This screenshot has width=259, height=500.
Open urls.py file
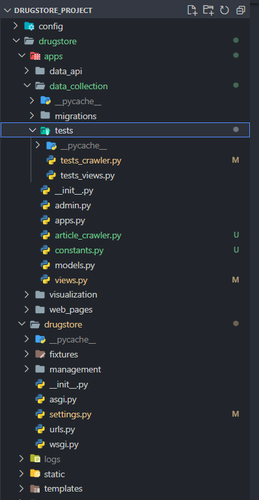[x=62, y=430]
